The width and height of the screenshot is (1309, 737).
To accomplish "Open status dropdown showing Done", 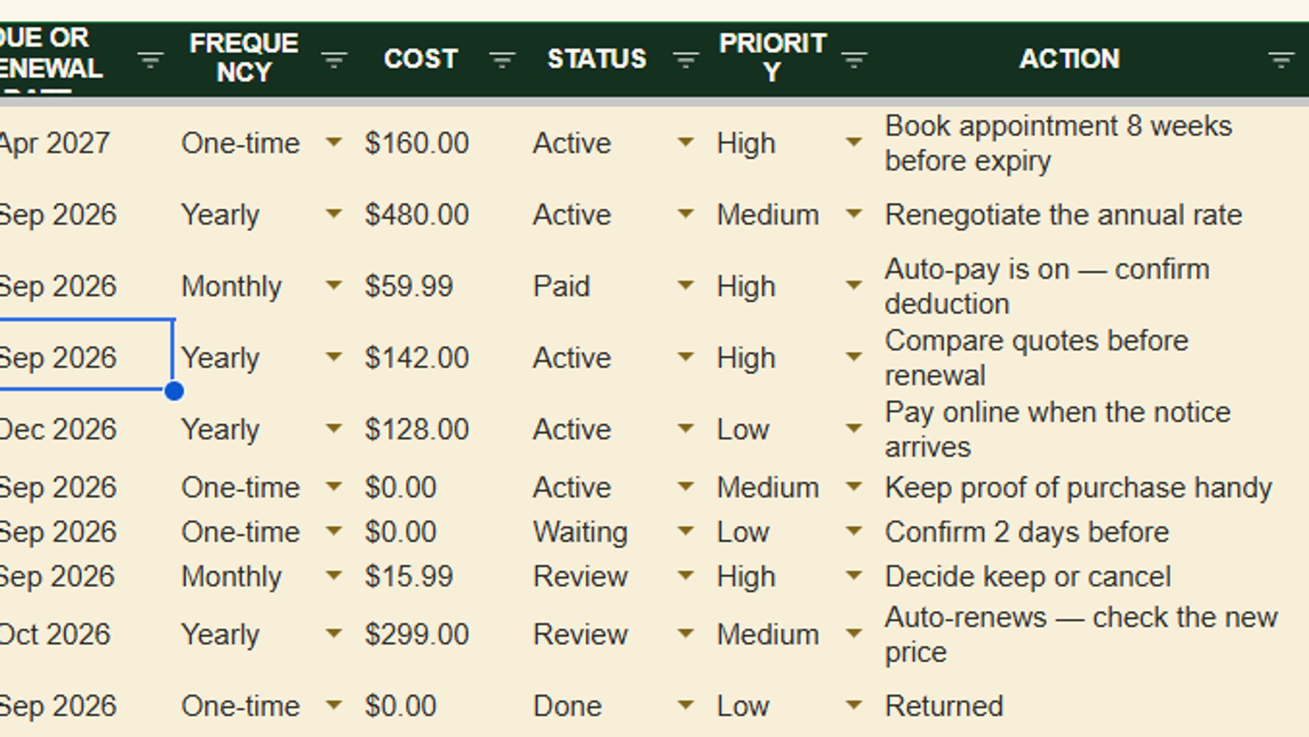I will (685, 705).
